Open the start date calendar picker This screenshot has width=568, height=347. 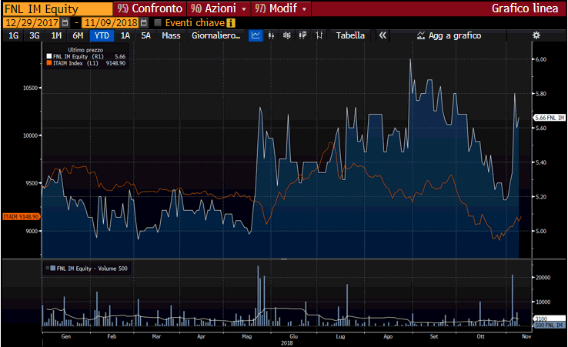click(x=65, y=22)
